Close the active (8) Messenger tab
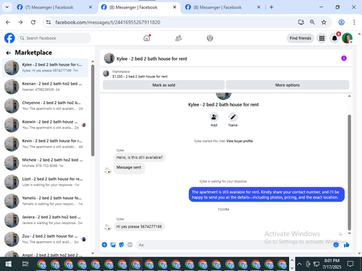This screenshot has width=362, height=271. point(174,7)
